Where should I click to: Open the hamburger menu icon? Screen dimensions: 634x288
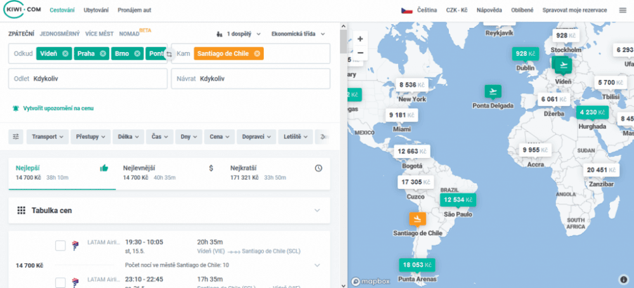(x=622, y=10)
